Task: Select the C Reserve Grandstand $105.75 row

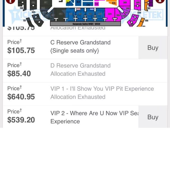Action: tap(85, 48)
